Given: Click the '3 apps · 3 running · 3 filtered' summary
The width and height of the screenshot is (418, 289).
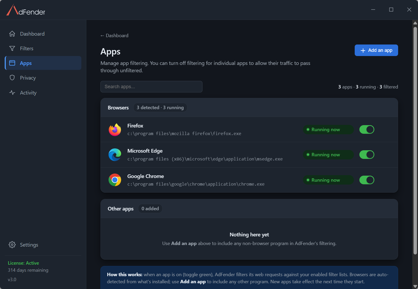Looking at the screenshot, I should click(x=368, y=87).
